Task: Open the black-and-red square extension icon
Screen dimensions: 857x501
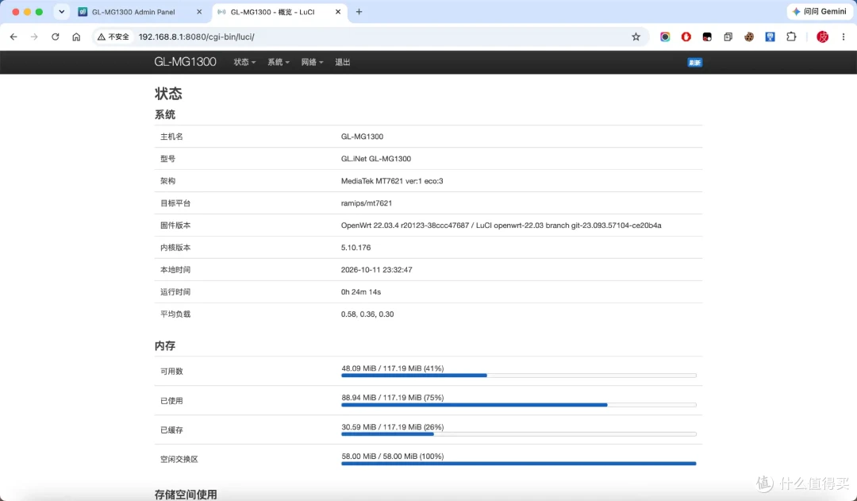Action: pyautogui.click(x=707, y=37)
